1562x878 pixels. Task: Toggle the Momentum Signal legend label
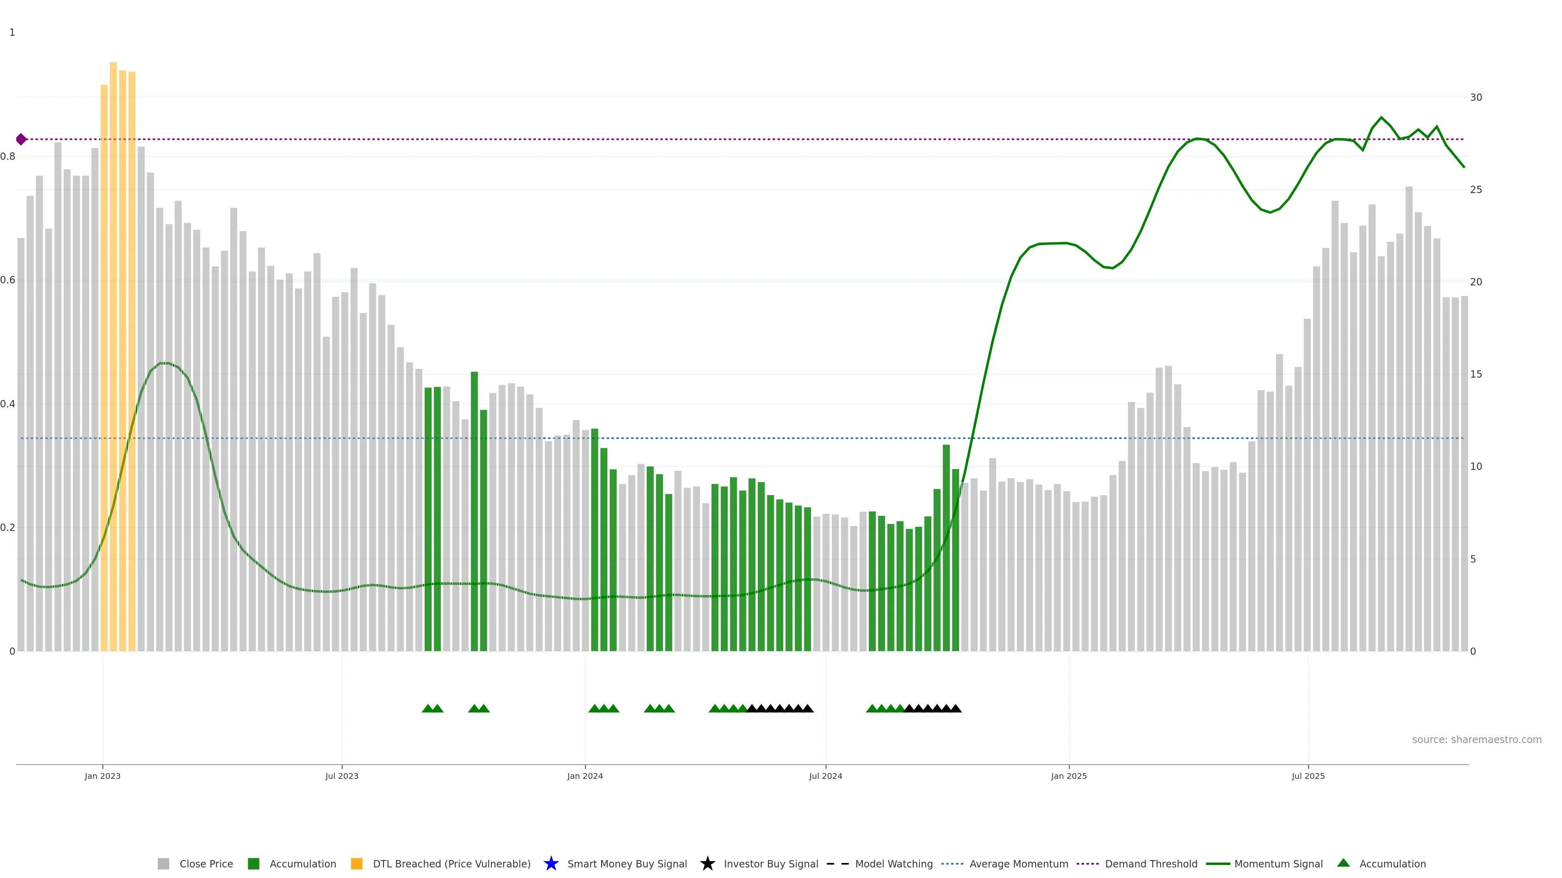coord(1278,864)
